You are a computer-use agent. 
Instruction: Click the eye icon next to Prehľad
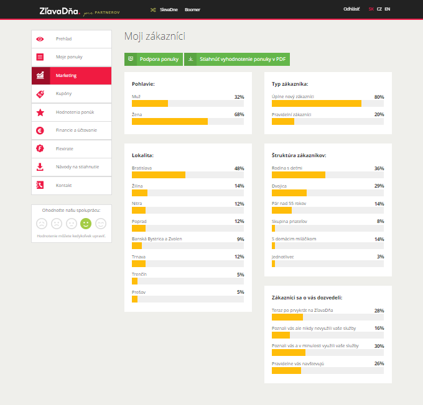(40, 39)
